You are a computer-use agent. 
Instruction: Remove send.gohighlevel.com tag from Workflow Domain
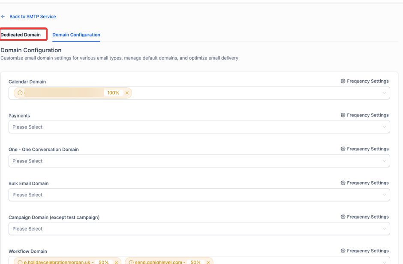click(208, 262)
